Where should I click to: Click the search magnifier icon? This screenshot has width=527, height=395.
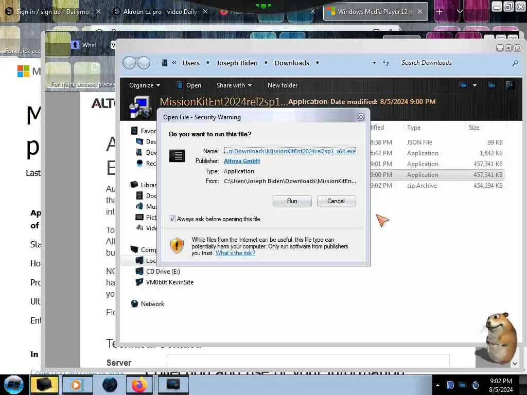(x=515, y=63)
